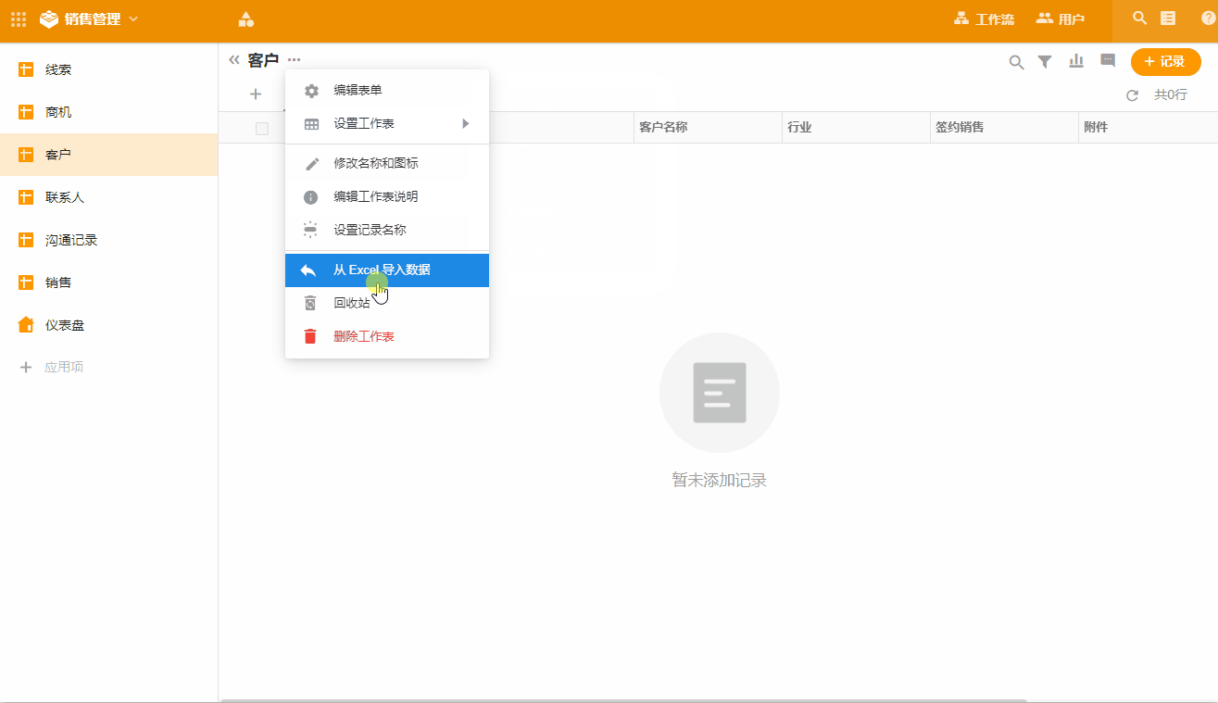Screen dimensions: 1218x703
Task: Click the search icon in table toolbar
Action: (1016, 62)
